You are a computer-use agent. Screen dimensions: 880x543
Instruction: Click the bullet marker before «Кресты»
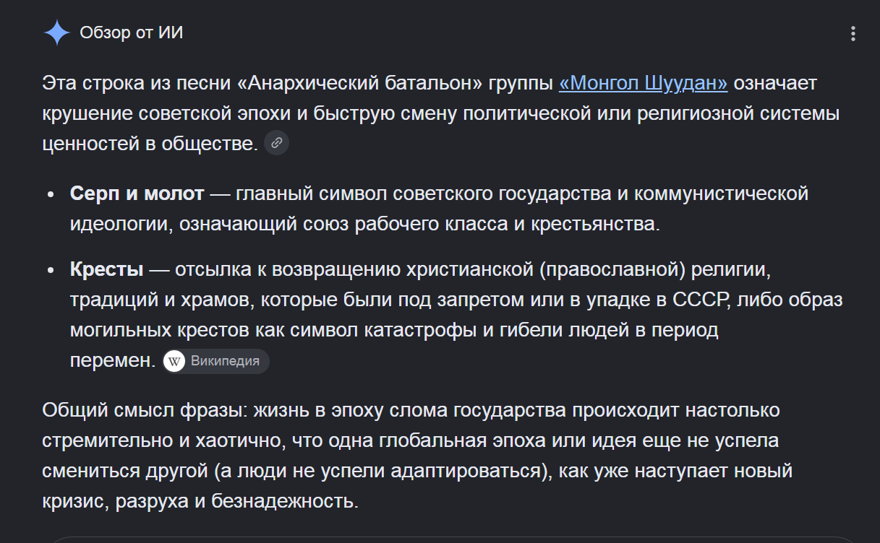(x=51, y=271)
